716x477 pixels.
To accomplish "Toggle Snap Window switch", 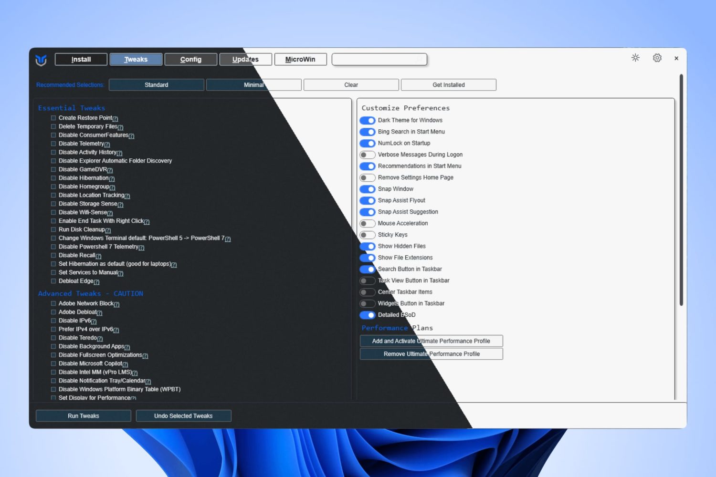I will click(x=368, y=189).
